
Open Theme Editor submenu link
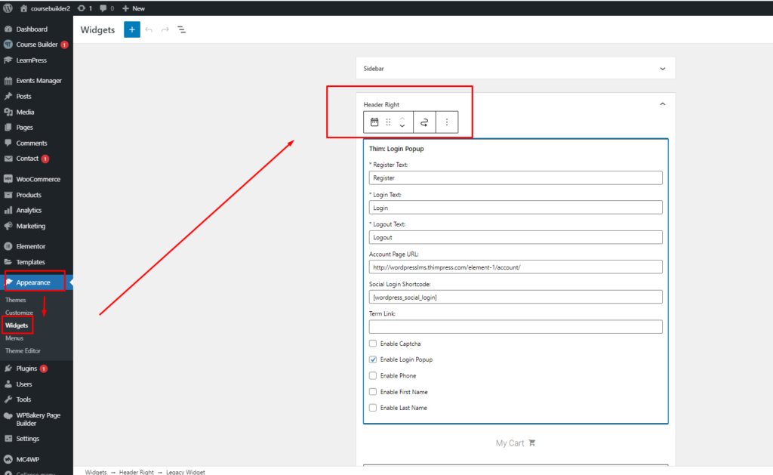[23, 350]
